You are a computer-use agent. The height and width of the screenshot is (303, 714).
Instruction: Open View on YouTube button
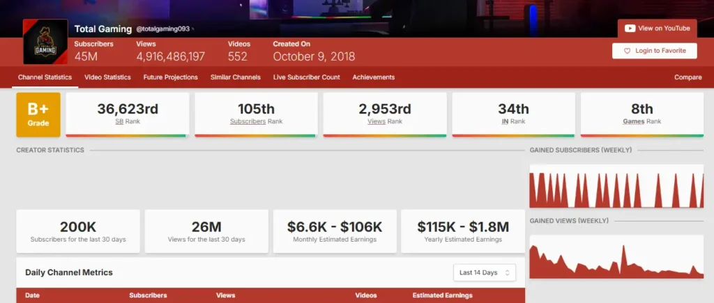click(x=657, y=28)
